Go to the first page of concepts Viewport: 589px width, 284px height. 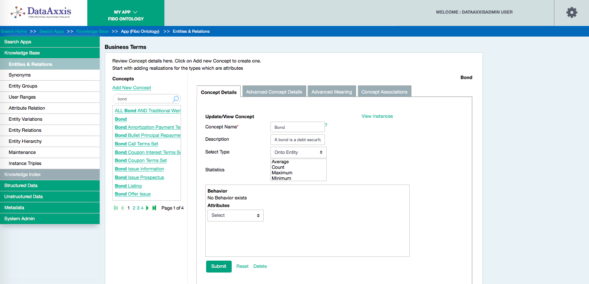click(x=116, y=208)
